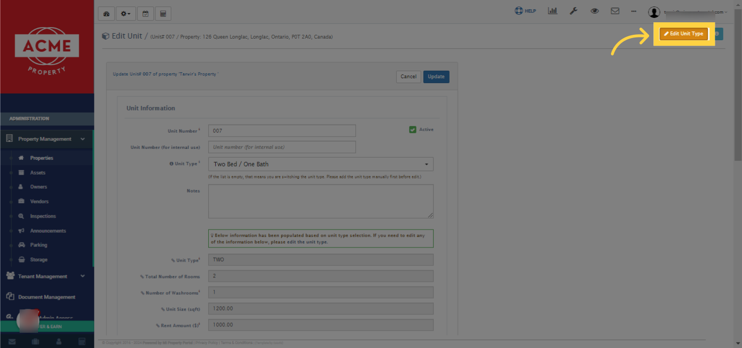Click the Edit Unit Type button
Image resolution: width=742 pixels, height=348 pixels.
683,33
